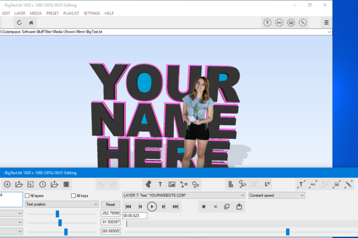Add a picture layer icon

[x=172, y=184]
